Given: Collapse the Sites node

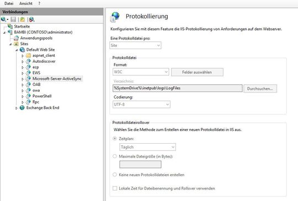Looking at the screenshot, I should (10, 44).
